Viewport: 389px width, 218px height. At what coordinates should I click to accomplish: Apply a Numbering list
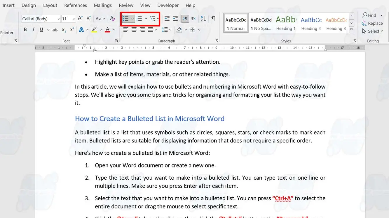[139, 19]
